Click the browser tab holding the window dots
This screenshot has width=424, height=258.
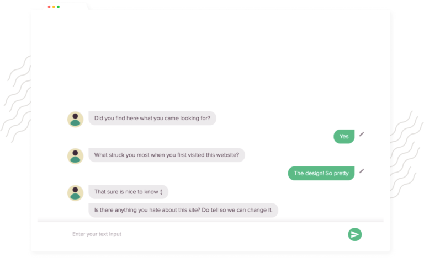coord(66,7)
